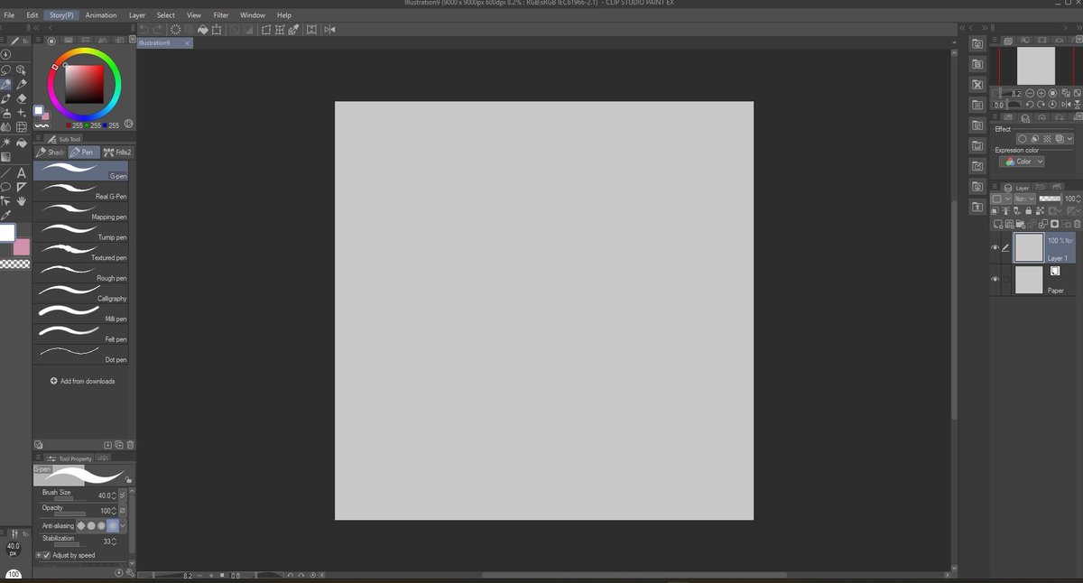This screenshot has width=1083, height=583.
Task: Open the color wheel panel menu icon
Action: [38, 40]
